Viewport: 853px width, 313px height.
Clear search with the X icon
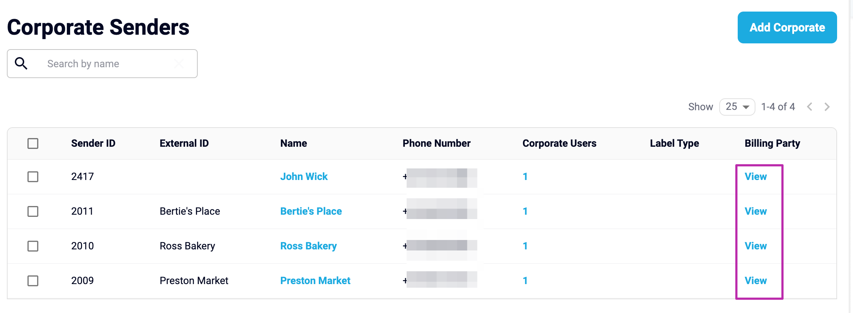[x=179, y=64]
